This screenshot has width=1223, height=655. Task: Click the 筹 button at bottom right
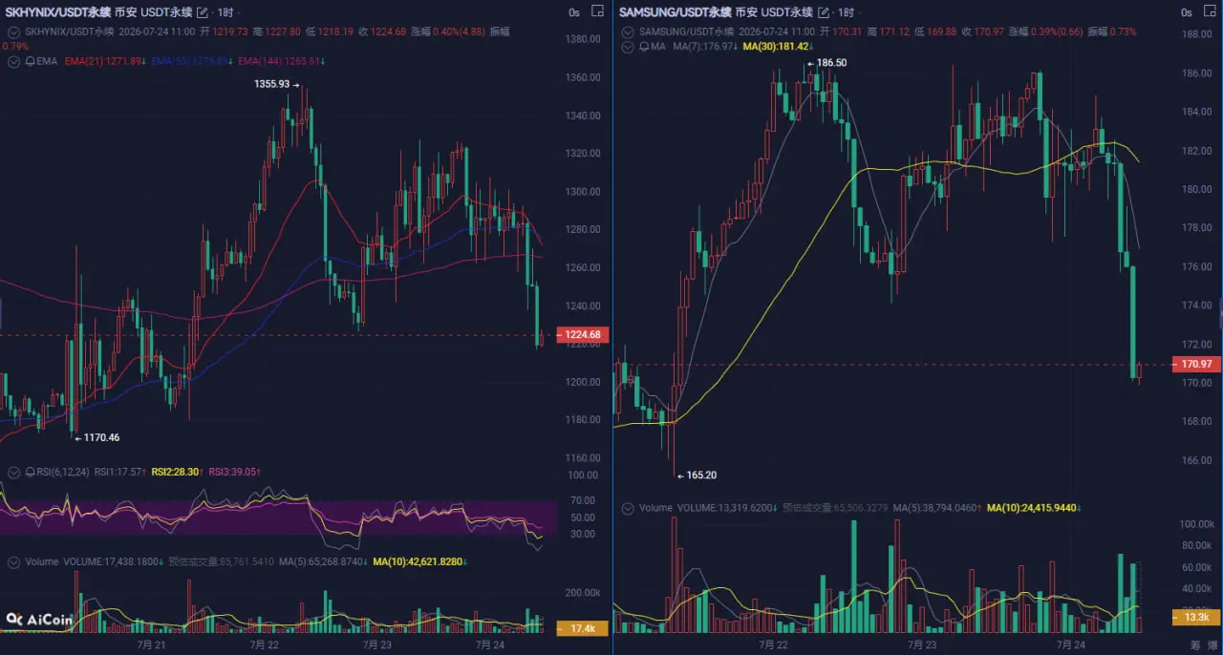[1193, 644]
